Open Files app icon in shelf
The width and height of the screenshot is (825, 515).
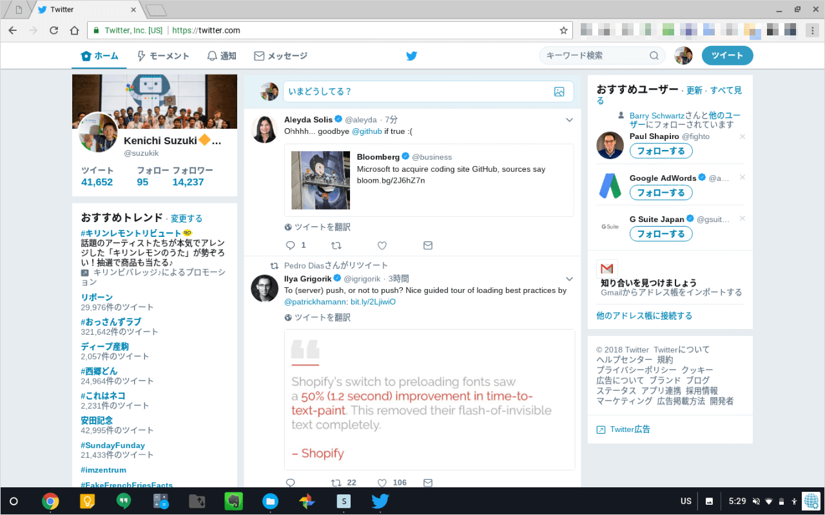pyautogui.click(x=270, y=501)
